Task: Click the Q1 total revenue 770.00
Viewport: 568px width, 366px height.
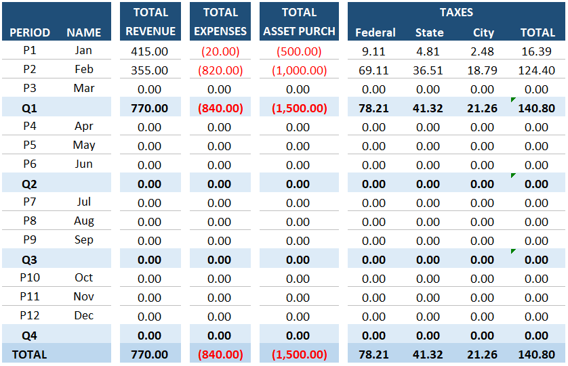Action: 150,108
